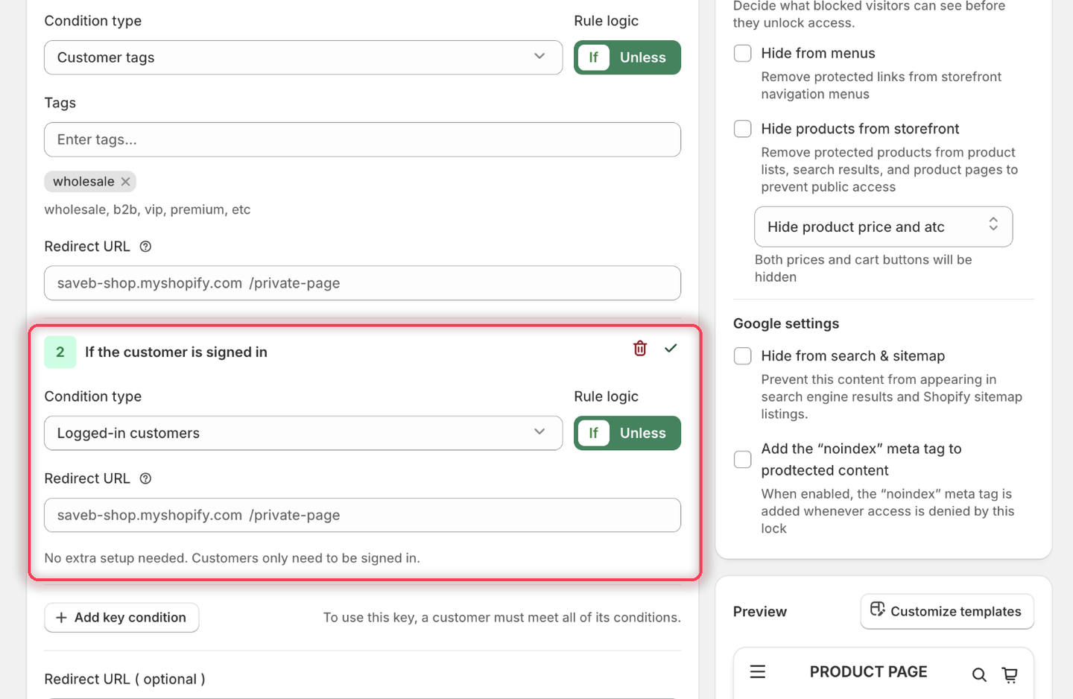This screenshot has width=1073, height=699.
Task: Open Redirect URL help icon in signed-in condition
Action: 146,478
